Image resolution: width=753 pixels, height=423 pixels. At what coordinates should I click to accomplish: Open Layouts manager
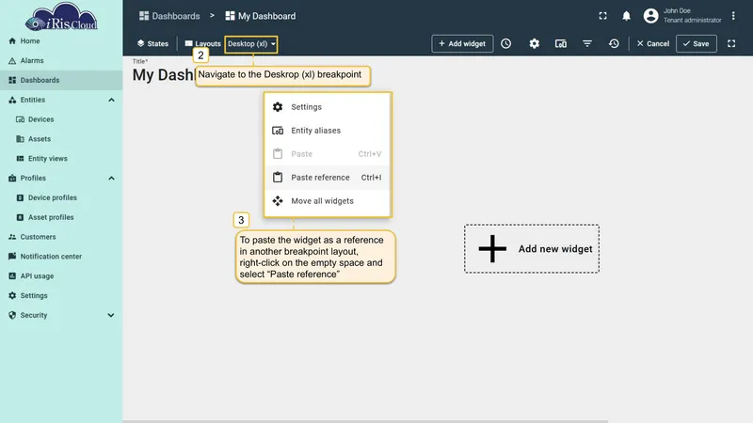pyautogui.click(x=202, y=43)
